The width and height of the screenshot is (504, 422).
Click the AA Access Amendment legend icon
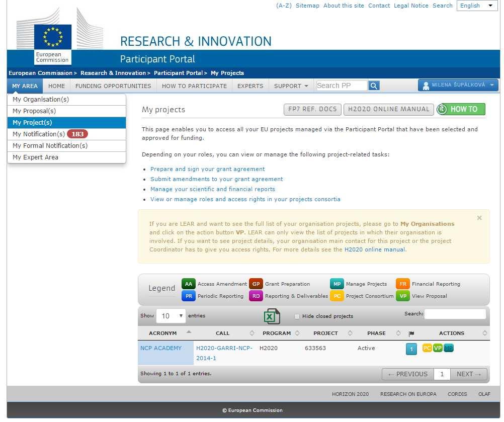189,284
